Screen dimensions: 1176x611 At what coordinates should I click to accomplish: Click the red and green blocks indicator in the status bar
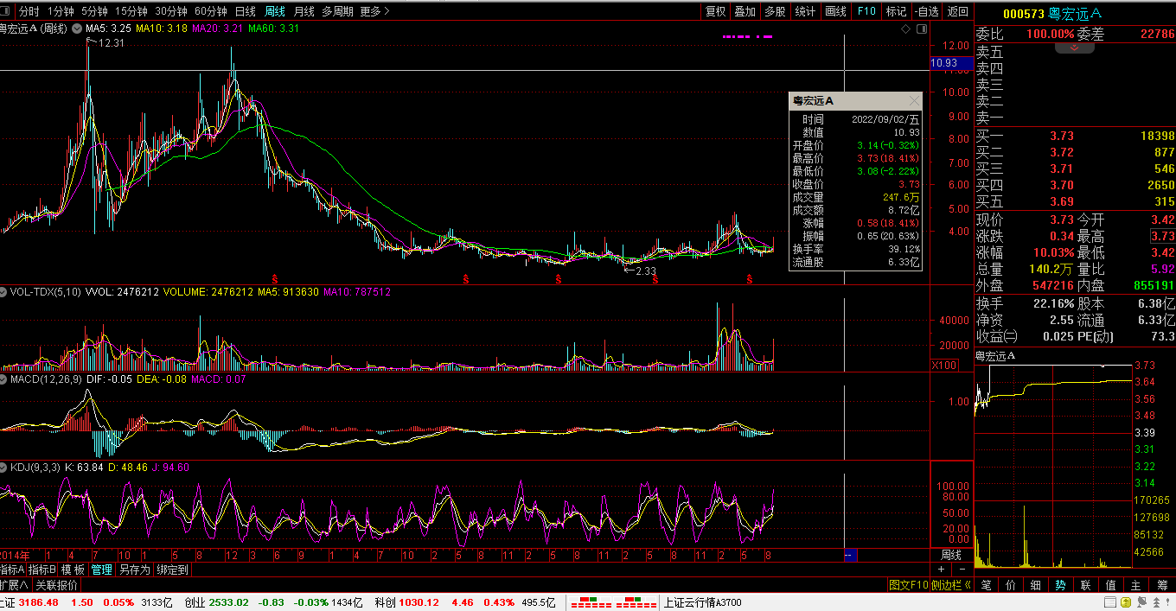coord(612,601)
